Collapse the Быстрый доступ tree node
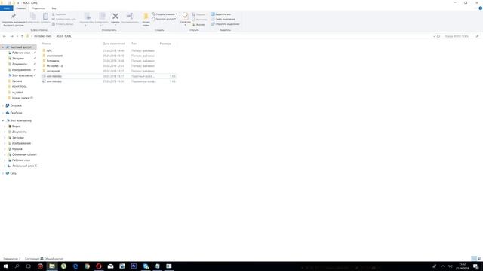This screenshot has height=271, width=483. (x=3, y=47)
